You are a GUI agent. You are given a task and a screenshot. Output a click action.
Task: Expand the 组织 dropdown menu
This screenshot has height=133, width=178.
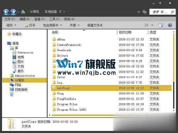(11, 25)
